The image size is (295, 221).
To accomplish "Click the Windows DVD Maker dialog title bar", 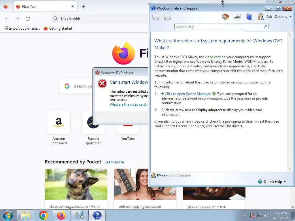I will click(120, 73).
